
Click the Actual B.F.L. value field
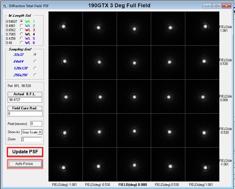(x=25, y=100)
